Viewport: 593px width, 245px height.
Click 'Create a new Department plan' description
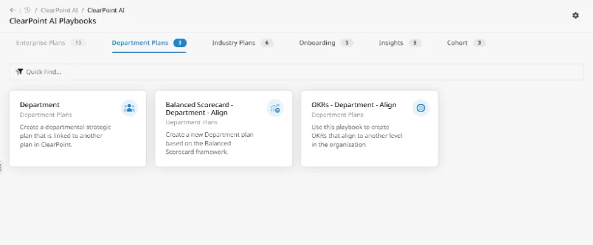210,143
